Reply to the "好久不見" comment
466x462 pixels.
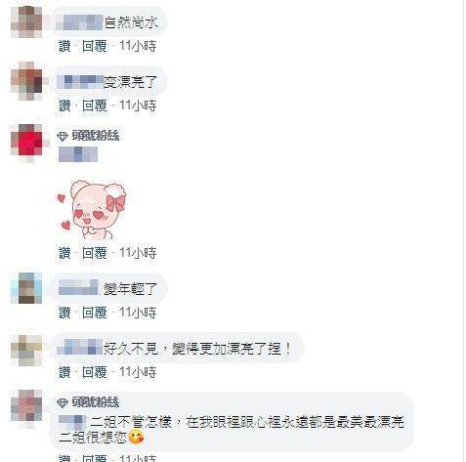tap(95, 372)
